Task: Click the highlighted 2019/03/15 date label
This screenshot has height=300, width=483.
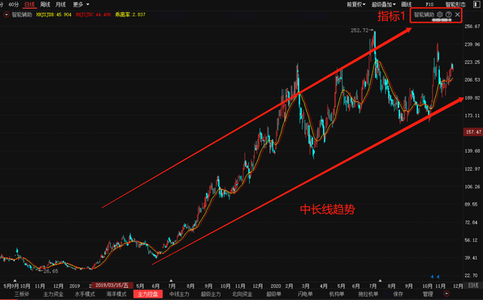Action: click(112, 286)
